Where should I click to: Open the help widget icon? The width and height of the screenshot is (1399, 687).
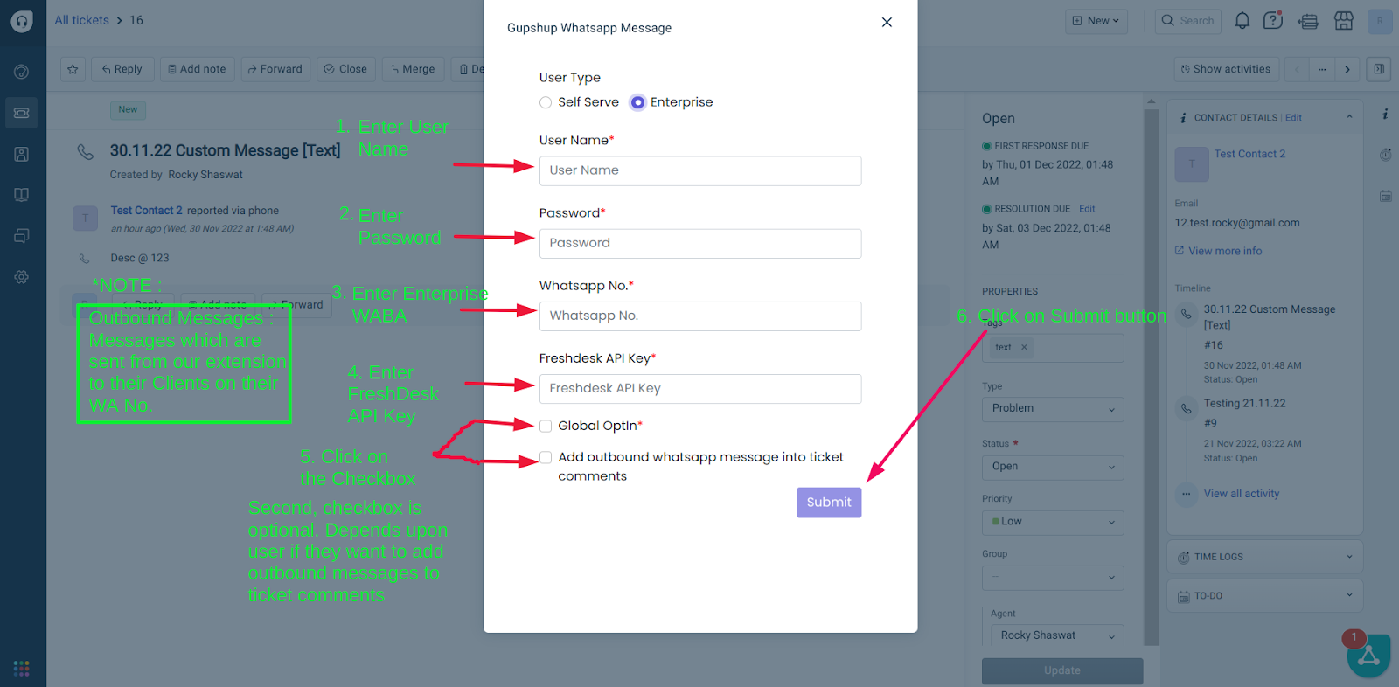click(x=1273, y=20)
